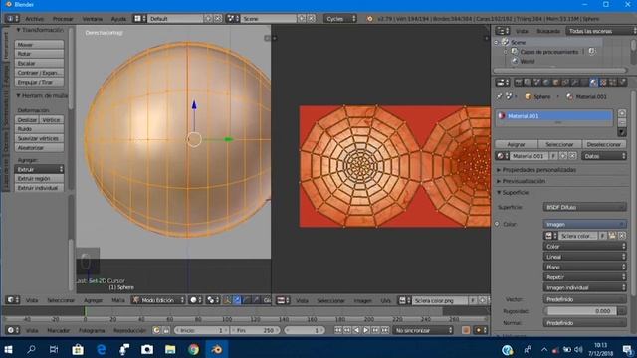Toggle the rotate manipulator
Viewport: 637px width, 358px height.
[x=247, y=300]
